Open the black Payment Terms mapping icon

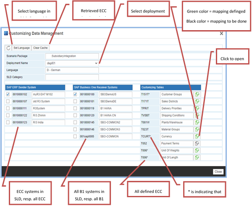pos(197,143)
